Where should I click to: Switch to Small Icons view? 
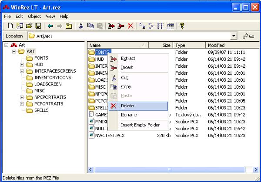[x=151, y=26]
